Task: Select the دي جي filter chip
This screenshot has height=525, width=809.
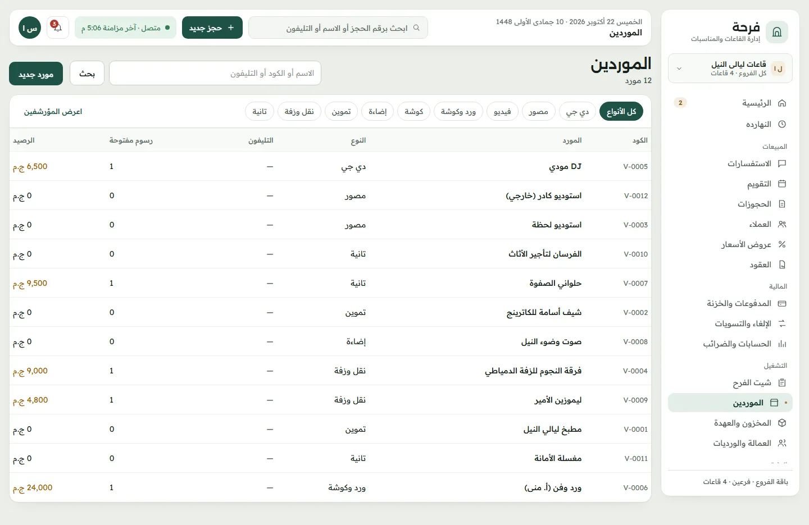Action: click(x=578, y=112)
